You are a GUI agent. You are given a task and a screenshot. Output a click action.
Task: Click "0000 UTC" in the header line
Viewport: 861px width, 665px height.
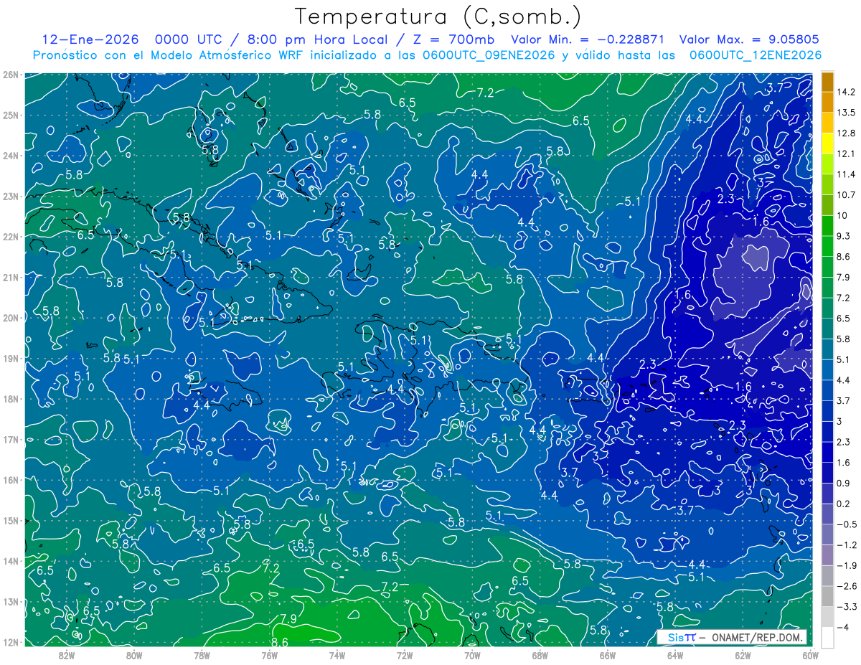[x=189, y=39]
